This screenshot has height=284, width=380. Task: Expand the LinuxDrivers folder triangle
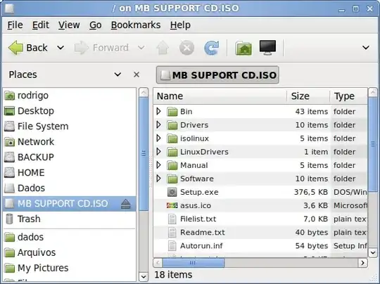[159, 152]
